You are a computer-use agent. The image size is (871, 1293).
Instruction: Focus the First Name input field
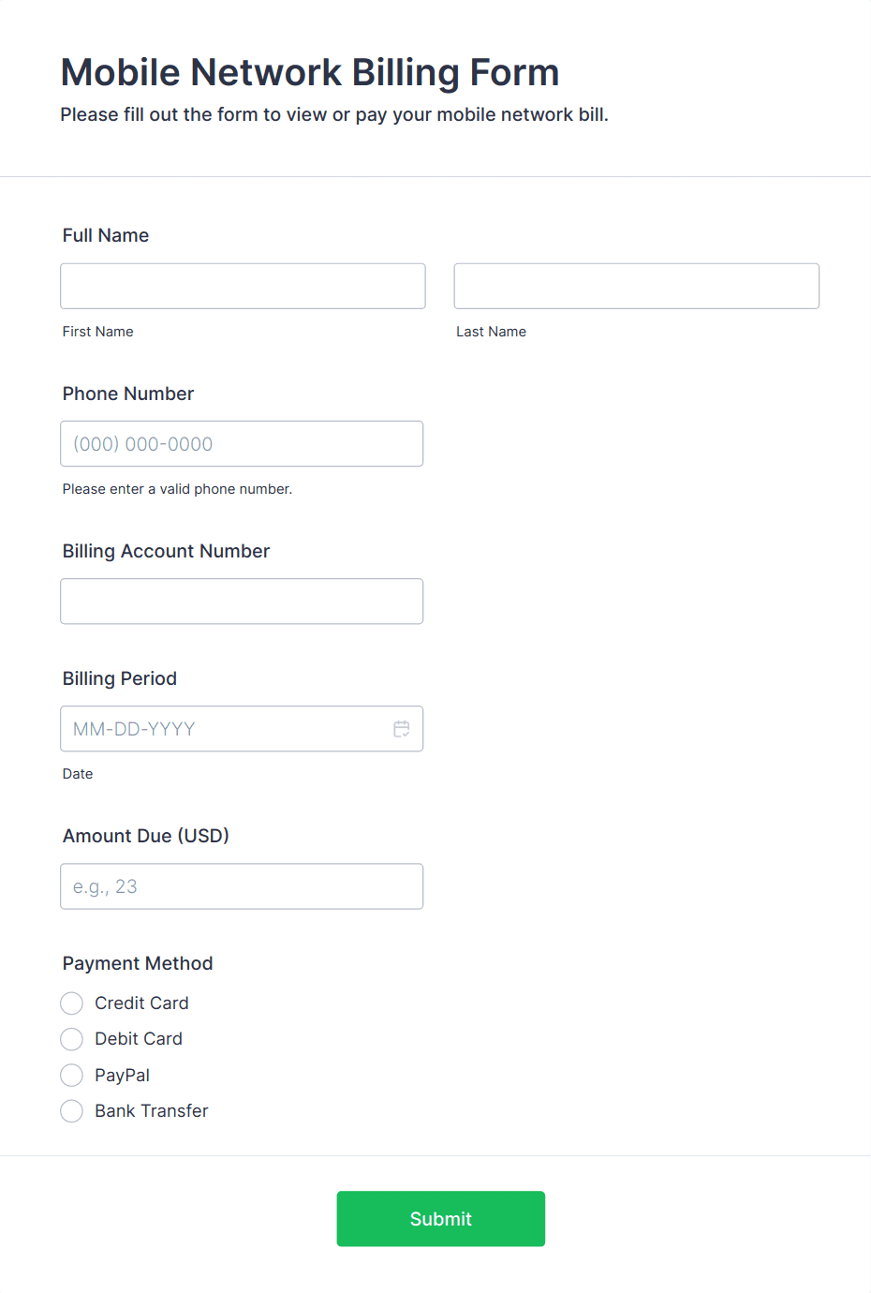click(243, 286)
